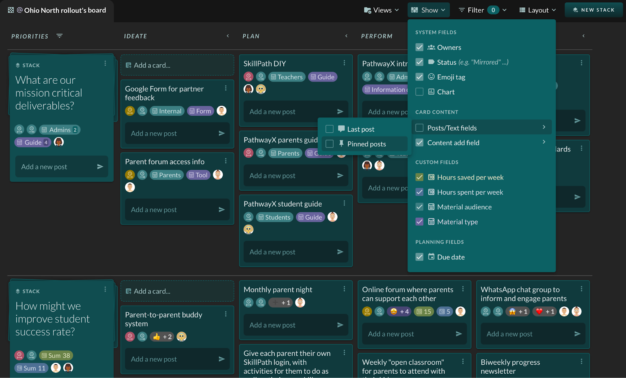Open three-dot menu on Parent-to-parent buddy system
Viewport: 626px width, 378px height.
[226, 314]
